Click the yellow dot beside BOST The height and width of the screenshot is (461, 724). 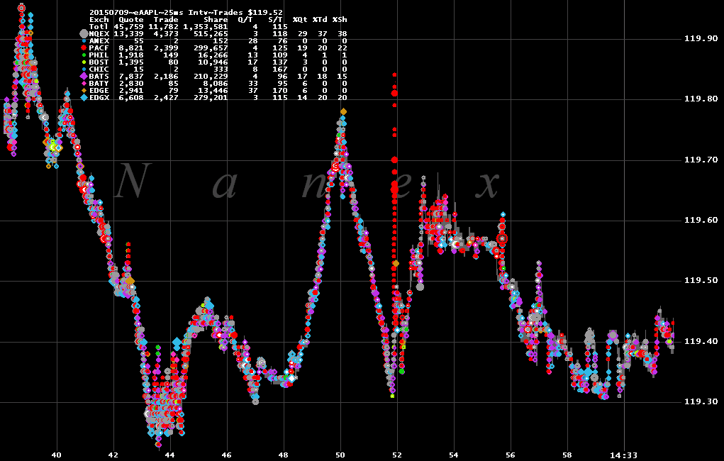coord(84,62)
